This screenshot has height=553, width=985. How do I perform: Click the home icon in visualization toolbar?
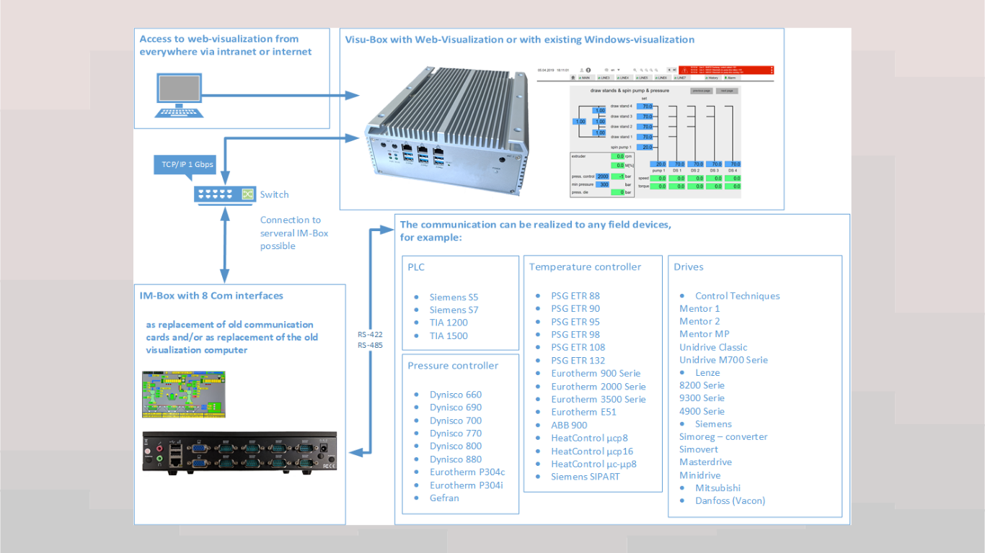click(x=573, y=77)
